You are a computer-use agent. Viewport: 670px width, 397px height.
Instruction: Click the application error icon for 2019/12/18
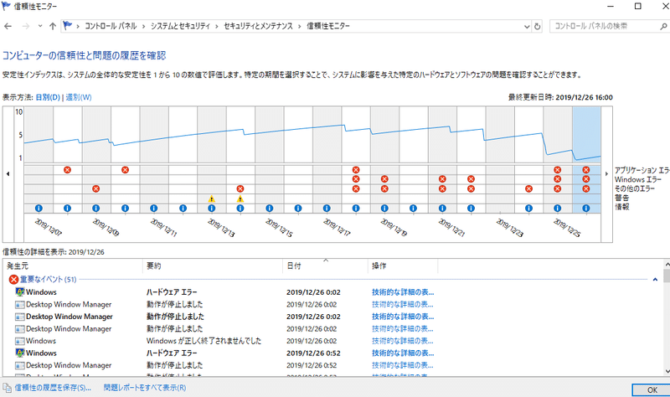pos(355,170)
